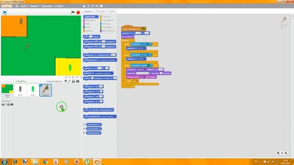294x165 pixels.
Task: Upload a sprite from file
Action: (73, 81)
